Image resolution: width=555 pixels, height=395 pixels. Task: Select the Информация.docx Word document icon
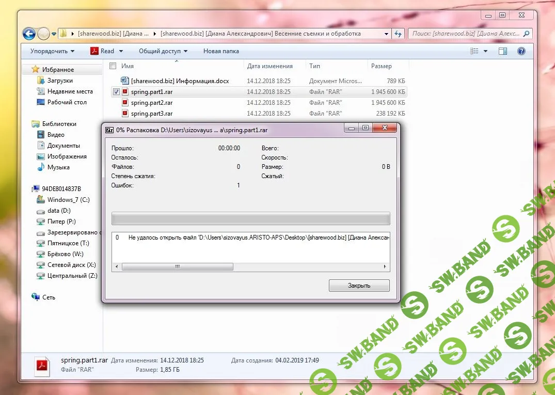(x=125, y=81)
